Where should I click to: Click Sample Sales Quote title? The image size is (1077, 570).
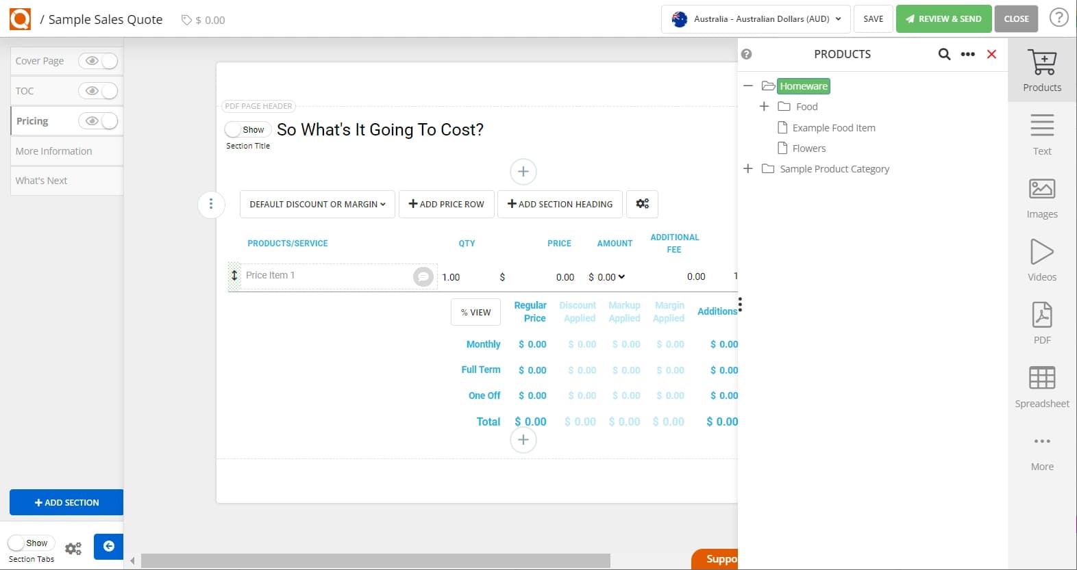(106, 19)
